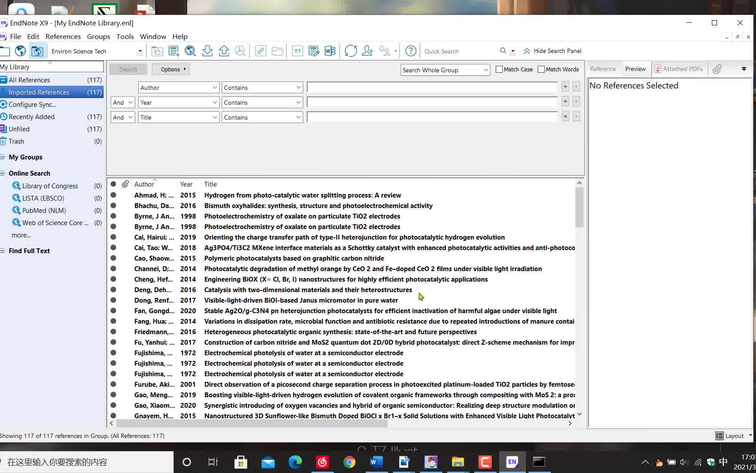Click the Export (up arrow) toolbar icon

(224, 51)
